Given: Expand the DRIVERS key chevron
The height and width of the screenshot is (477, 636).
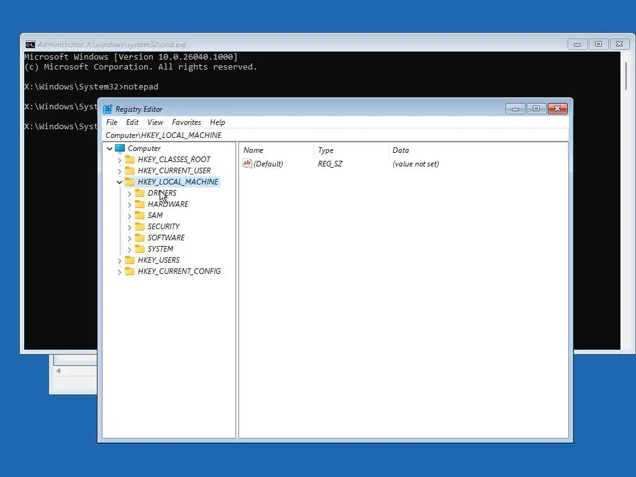Looking at the screenshot, I should tap(129, 194).
